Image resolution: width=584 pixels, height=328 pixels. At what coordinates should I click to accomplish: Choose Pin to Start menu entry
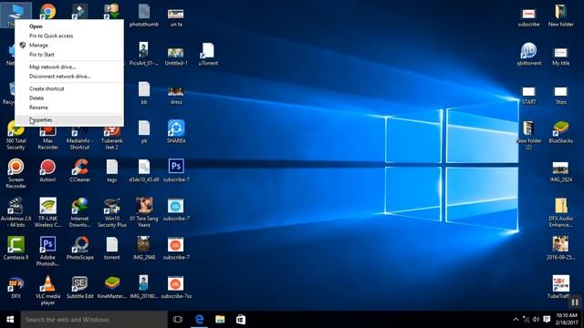(69, 55)
